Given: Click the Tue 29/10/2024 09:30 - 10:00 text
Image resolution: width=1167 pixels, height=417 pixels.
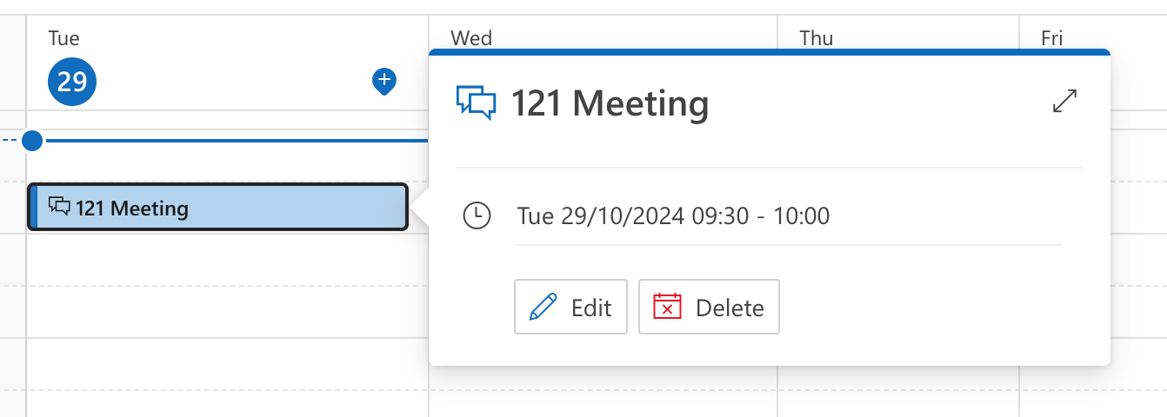Looking at the screenshot, I should (x=673, y=215).
